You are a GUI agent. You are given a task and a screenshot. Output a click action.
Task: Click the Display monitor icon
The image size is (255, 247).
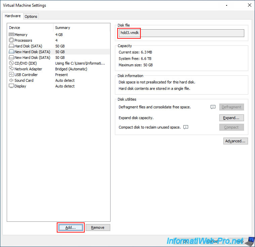coord(11,86)
